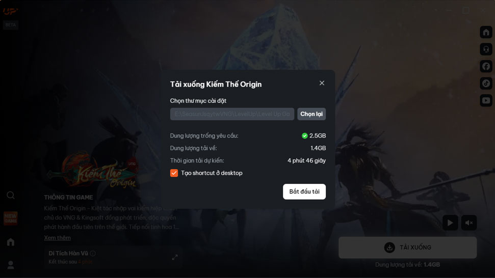Click the large 'TẢI XUỐNG' button

(x=407, y=247)
